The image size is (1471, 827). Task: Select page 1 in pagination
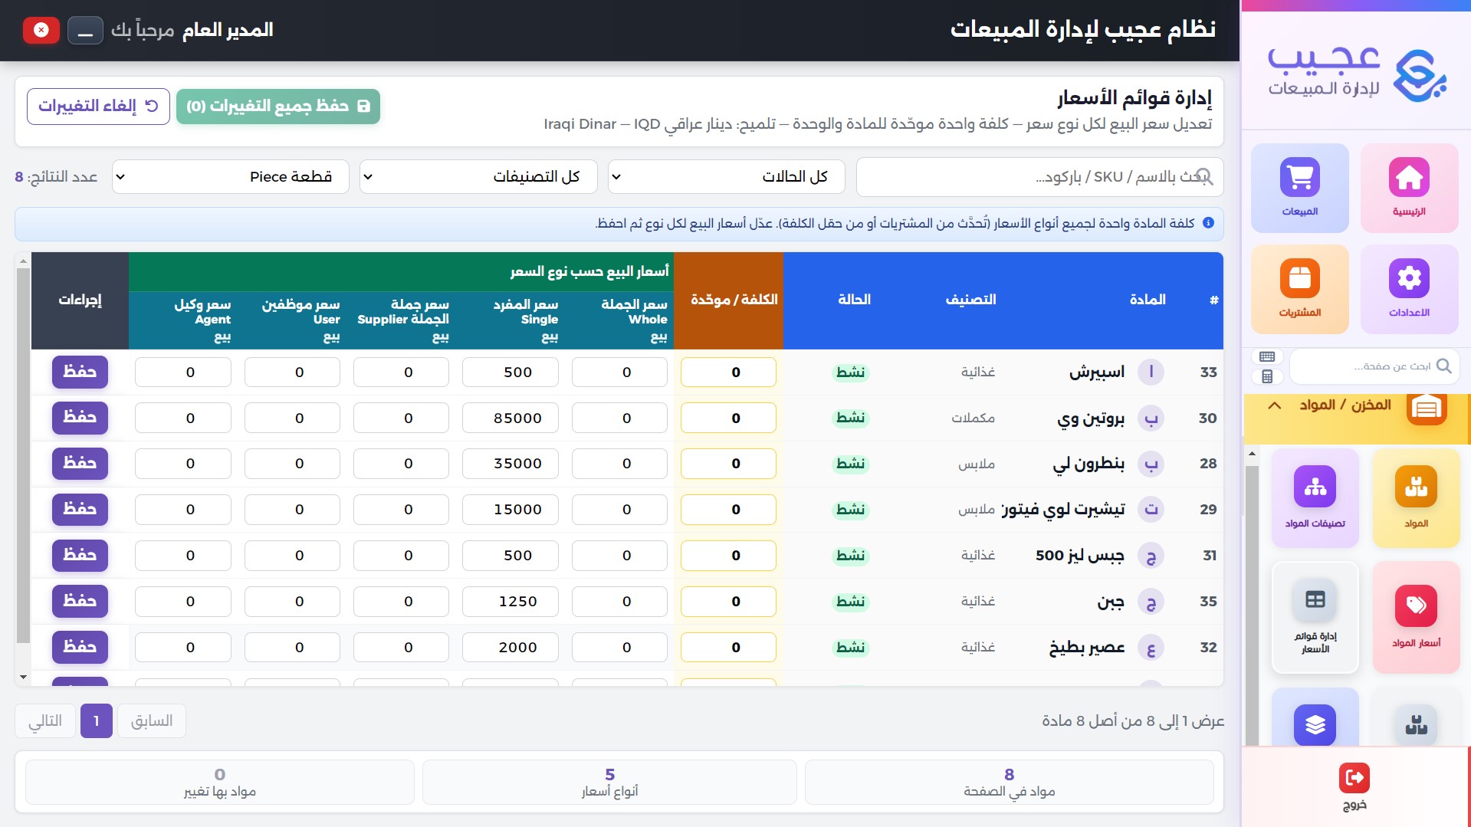point(97,720)
